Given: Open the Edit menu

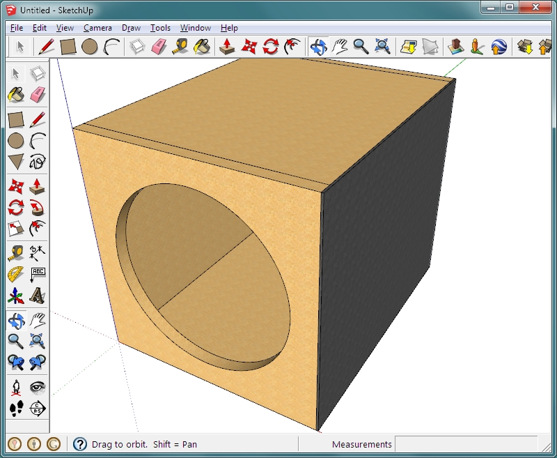Looking at the screenshot, I should [x=40, y=28].
